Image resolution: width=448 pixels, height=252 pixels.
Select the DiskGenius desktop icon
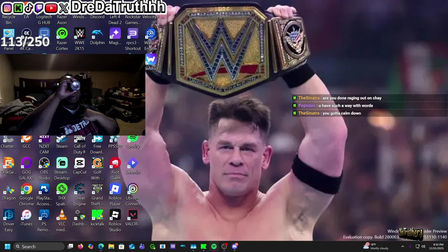9,166
